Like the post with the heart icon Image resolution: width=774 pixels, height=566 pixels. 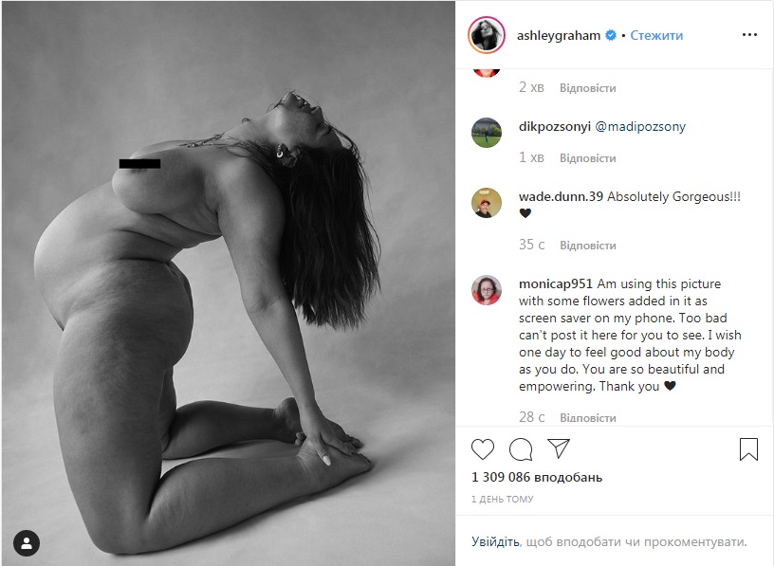pos(483,448)
